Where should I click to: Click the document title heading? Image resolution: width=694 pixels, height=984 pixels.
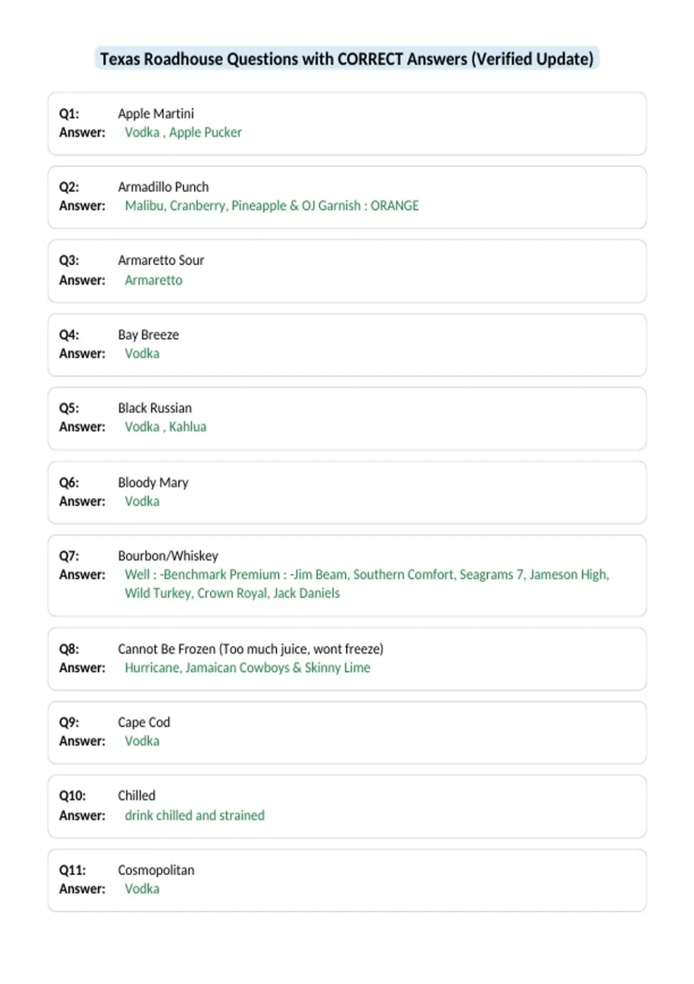347,59
